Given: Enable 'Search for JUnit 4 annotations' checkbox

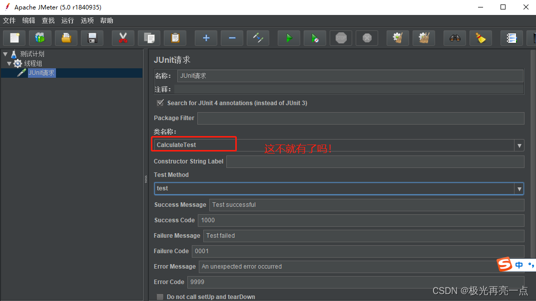Looking at the screenshot, I should tap(160, 103).
